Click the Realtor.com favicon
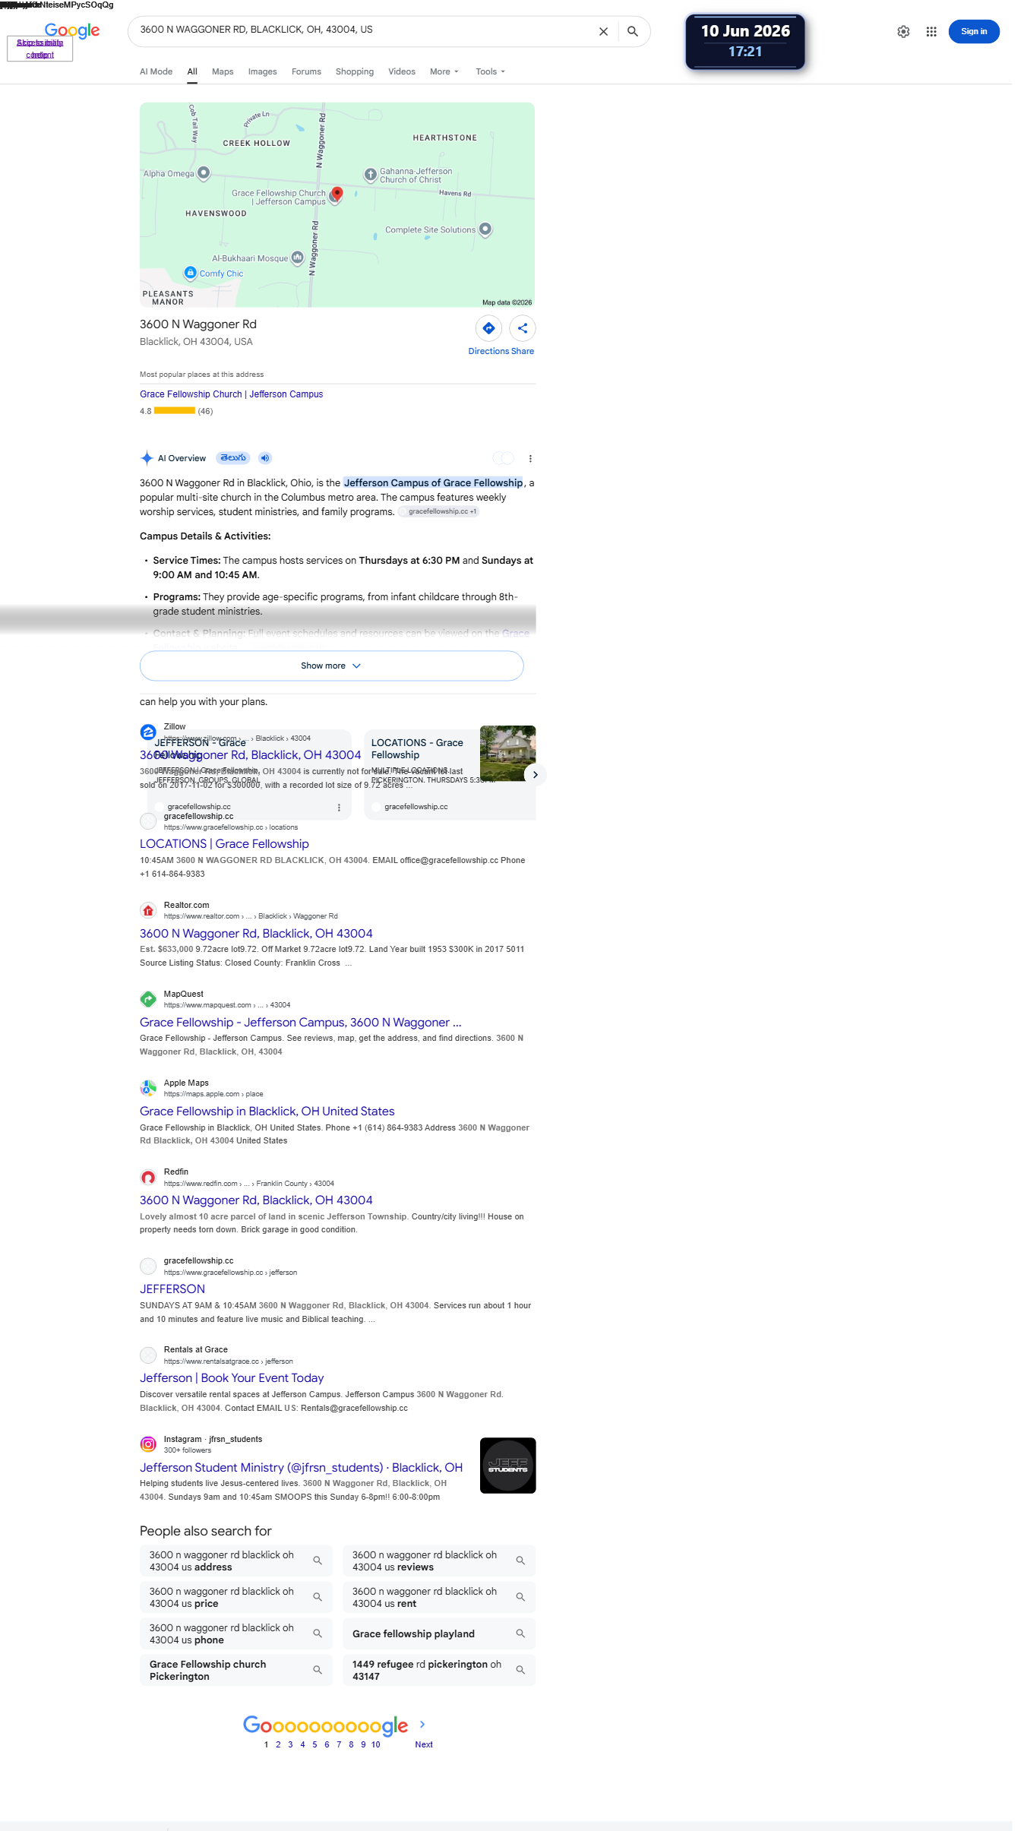The height and width of the screenshot is (1831, 1024). click(x=148, y=910)
